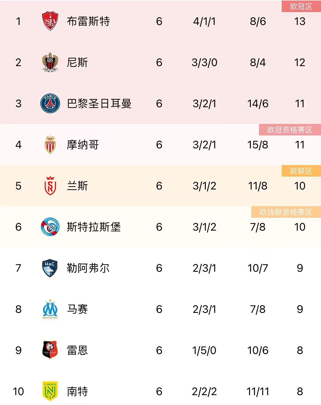The image size is (321, 405).
Task: Open the Strasbourg round blue logo
Action: click(x=50, y=227)
